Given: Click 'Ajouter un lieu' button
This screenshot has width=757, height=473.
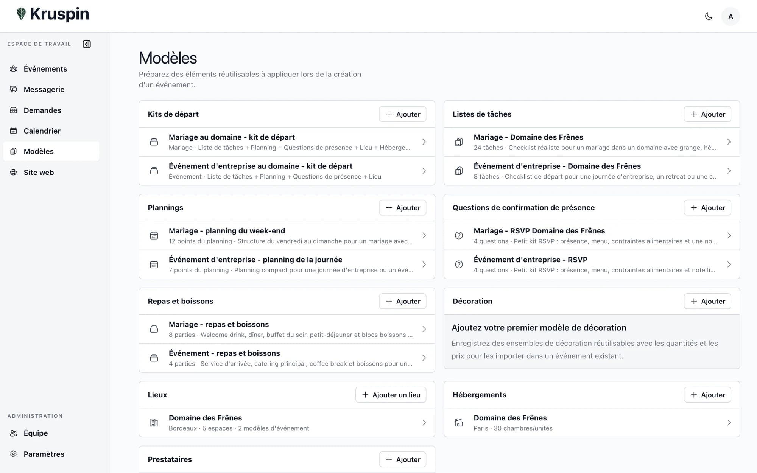Looking at the screenshot, I should tap(391, 395).
